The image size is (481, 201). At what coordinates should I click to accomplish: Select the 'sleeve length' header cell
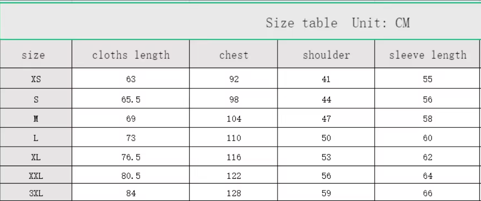(x=428, y=55)
